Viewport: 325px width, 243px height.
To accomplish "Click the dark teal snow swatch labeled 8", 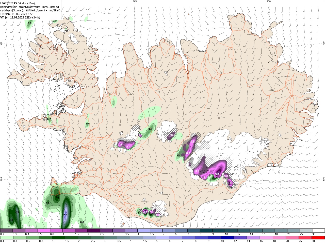I will click(206, 230).
